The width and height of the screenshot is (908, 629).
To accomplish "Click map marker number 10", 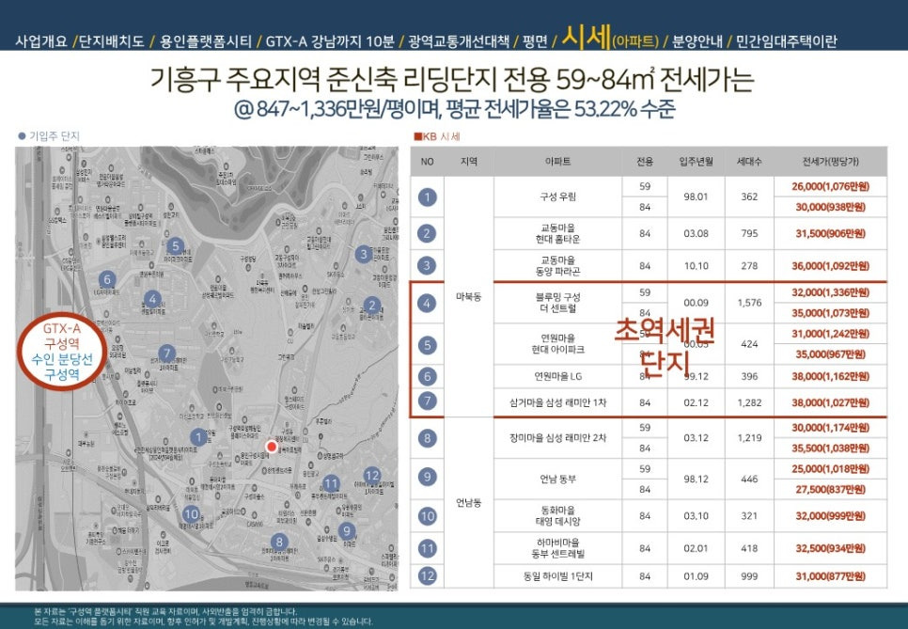I will (x=191, y=514).
